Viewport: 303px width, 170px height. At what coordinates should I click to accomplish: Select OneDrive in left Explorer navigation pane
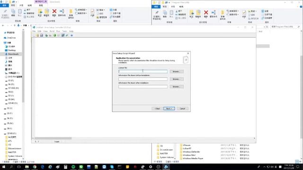(9, 38)
